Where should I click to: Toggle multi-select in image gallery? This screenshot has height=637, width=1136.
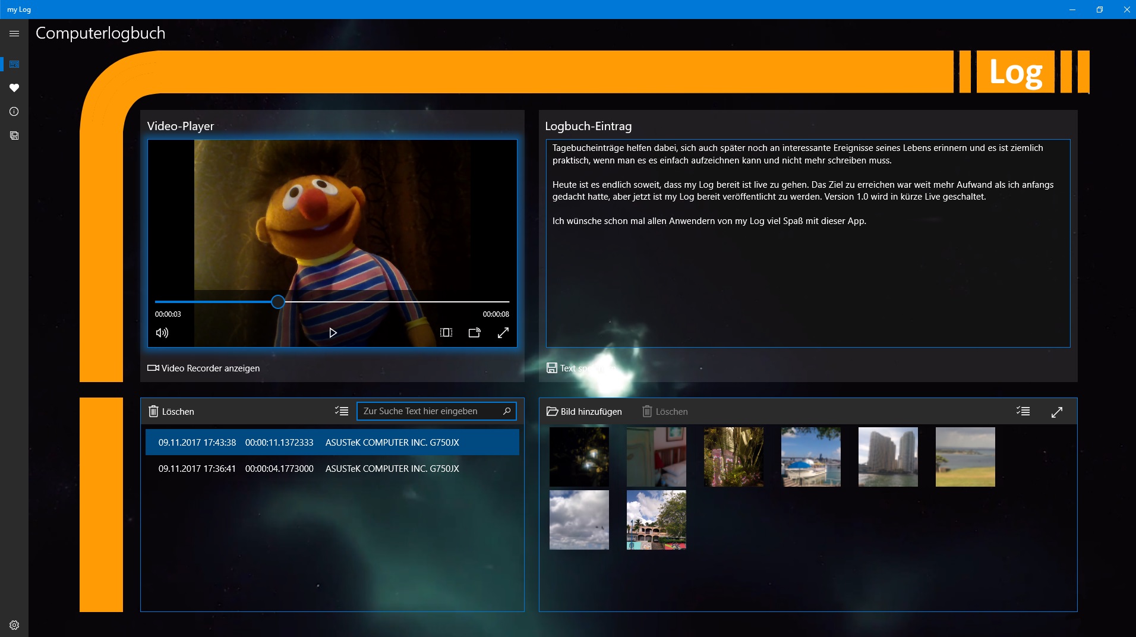[1023, 411]
